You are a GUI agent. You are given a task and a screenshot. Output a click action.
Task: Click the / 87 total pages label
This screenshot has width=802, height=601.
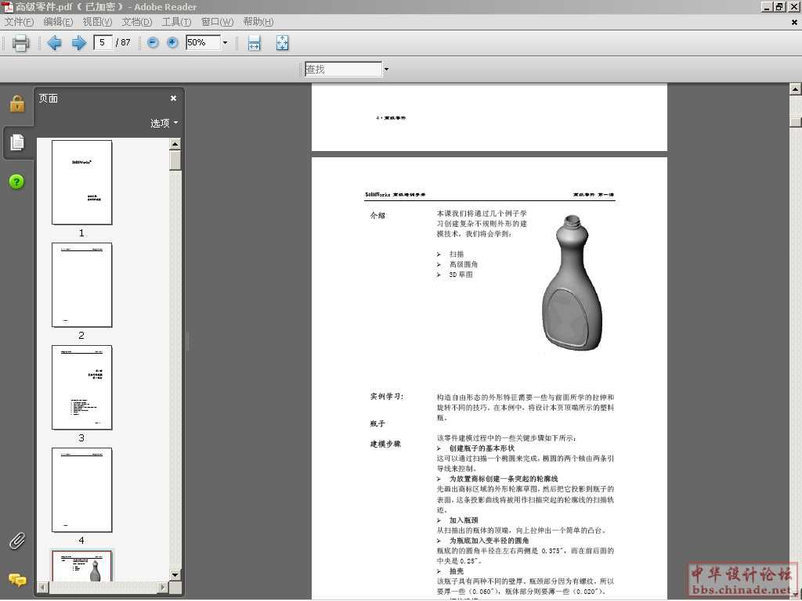(x=123, y=42)
